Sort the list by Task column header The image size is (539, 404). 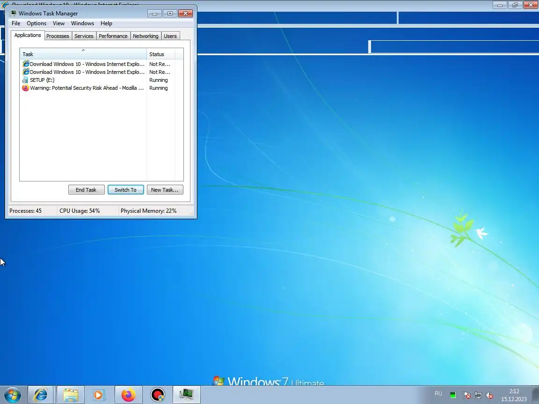(83, 54)
